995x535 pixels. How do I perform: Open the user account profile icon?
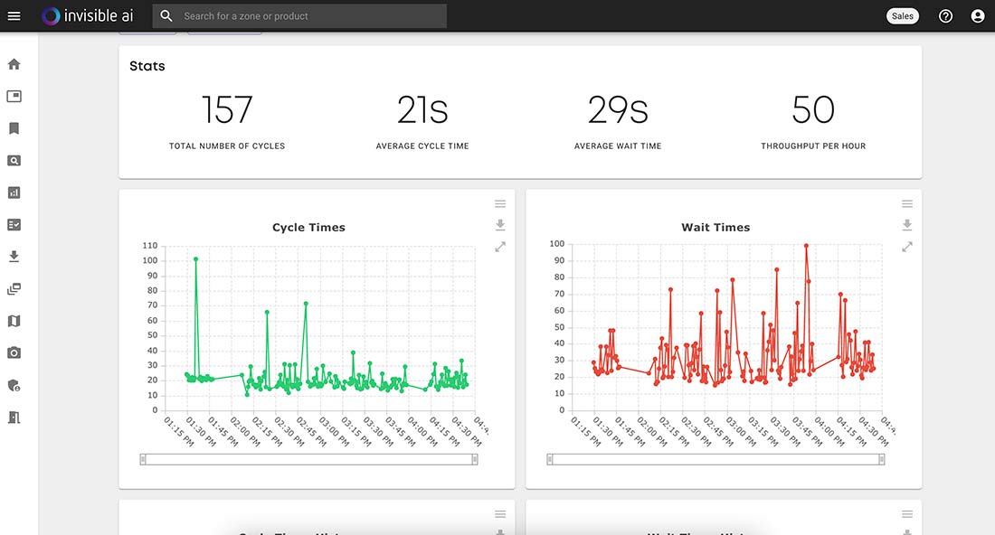tap(978, 16)
